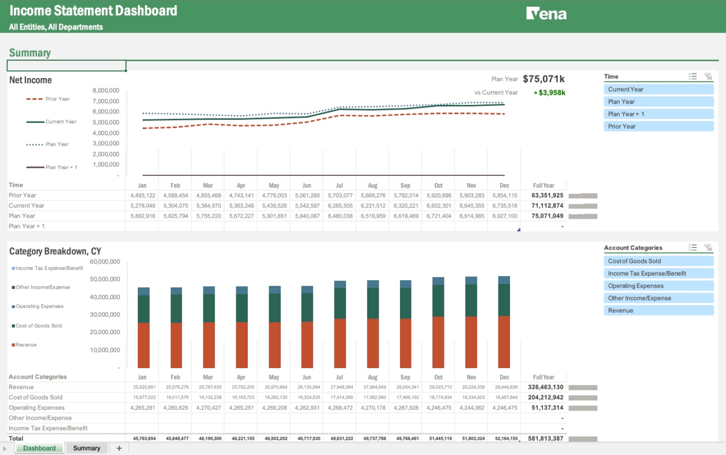The image size is (726, 455).
Task: Select the Other Income/Expense slicer button
Action: click(x=658, y=298)
